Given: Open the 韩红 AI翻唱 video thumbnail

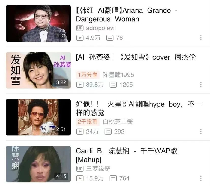Looking at the screenshot, I should pos(38,23).
